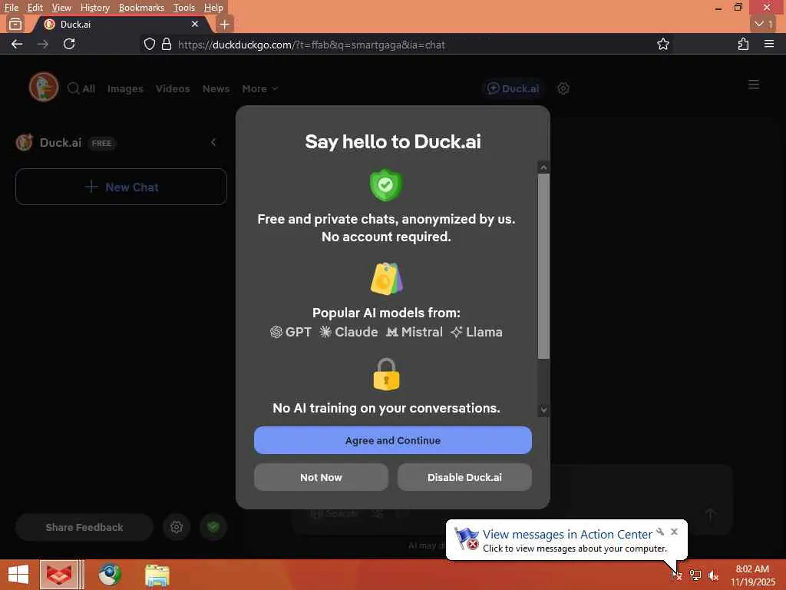
Task: Open the Windows Start button
Action: pos(18,575)
